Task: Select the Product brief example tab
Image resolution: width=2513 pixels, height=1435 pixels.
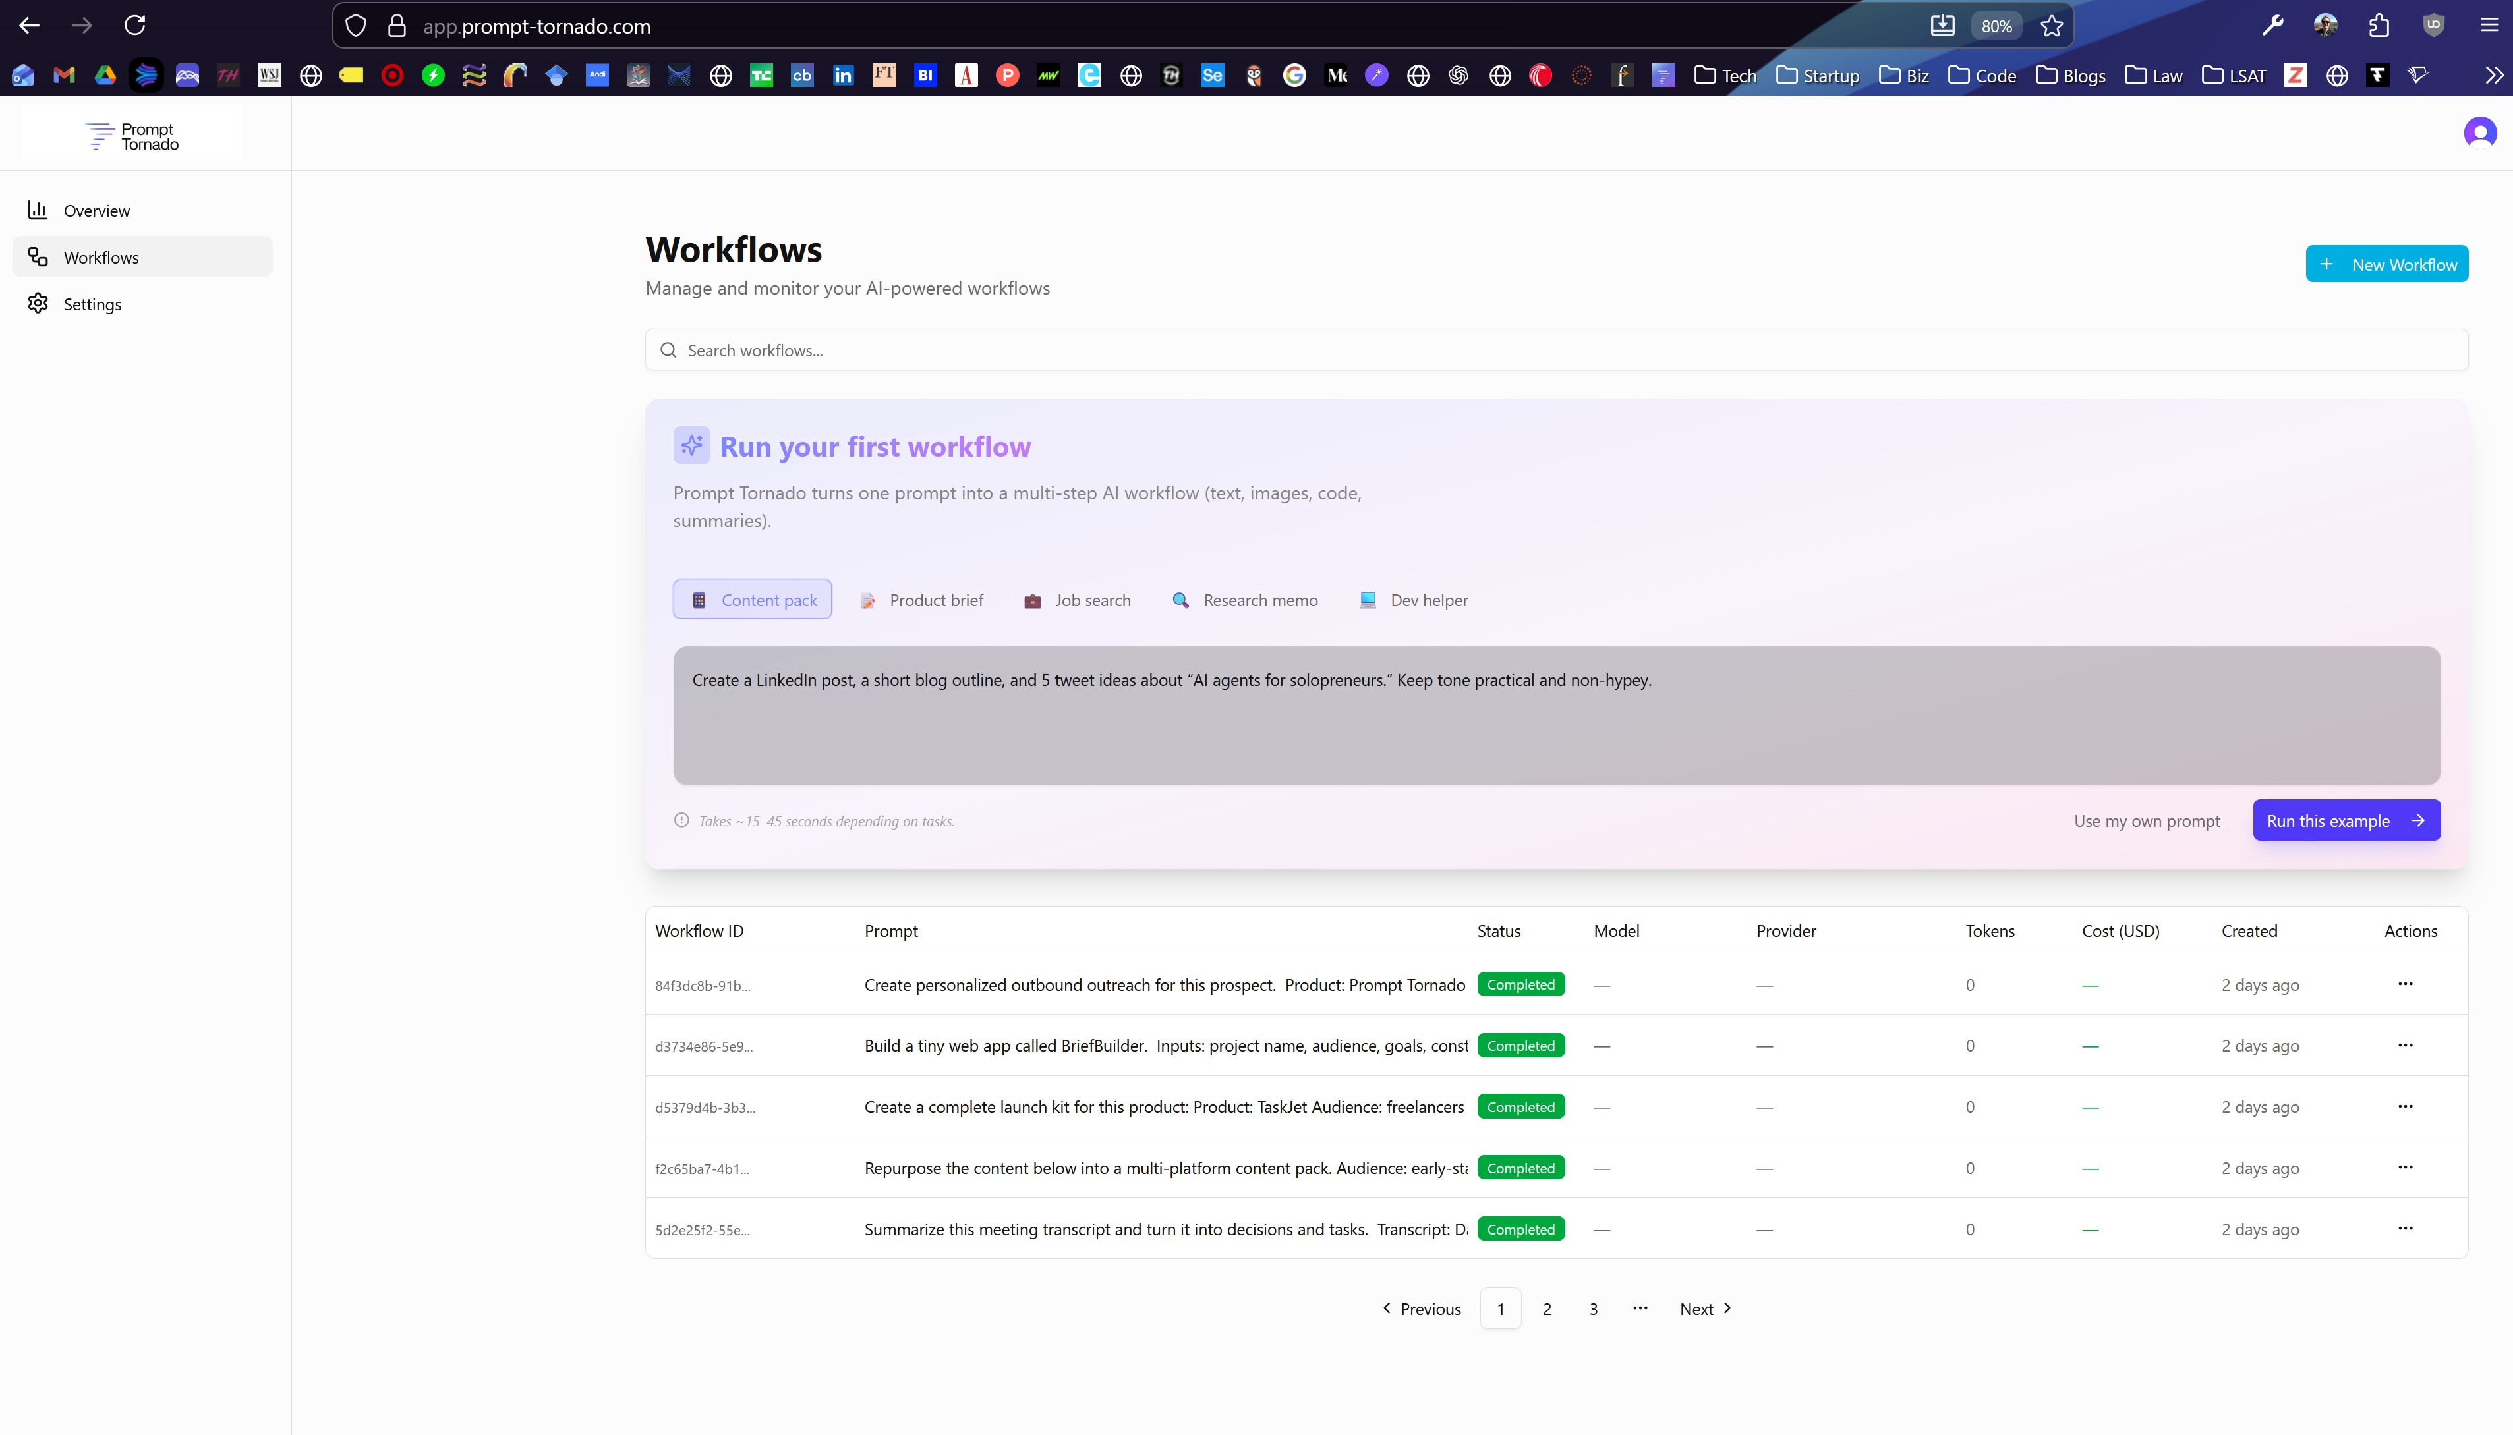Action: [922, 600]
